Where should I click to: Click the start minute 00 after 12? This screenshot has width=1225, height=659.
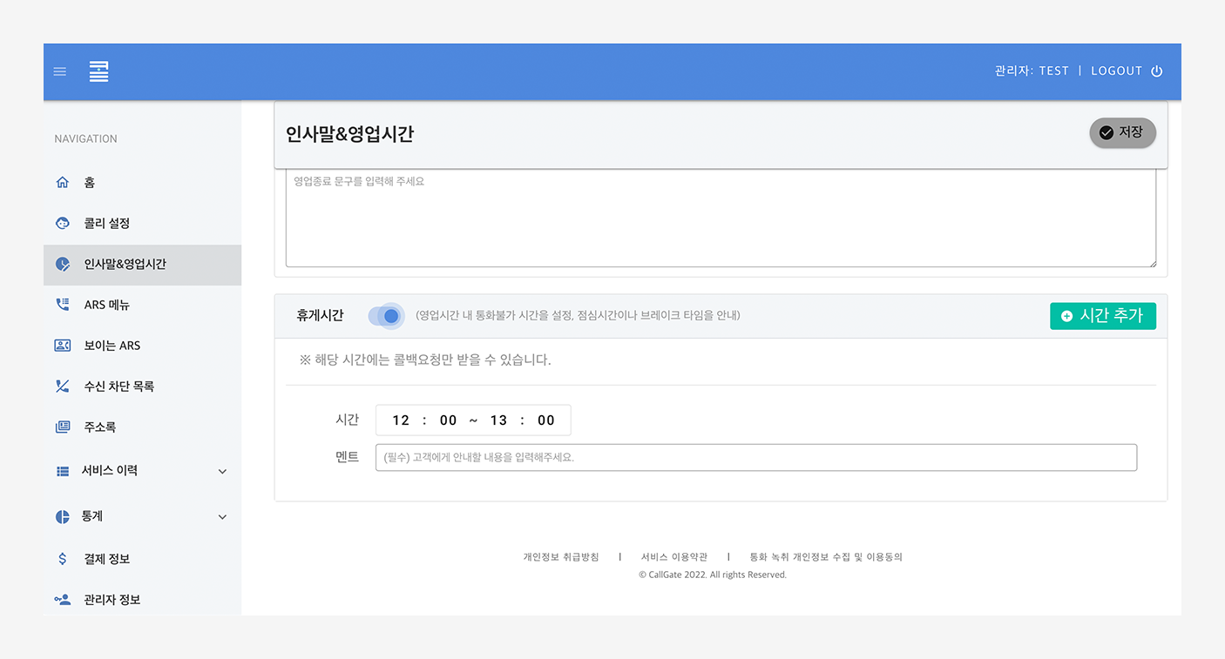pyautogui.click(x=449, y=420)
